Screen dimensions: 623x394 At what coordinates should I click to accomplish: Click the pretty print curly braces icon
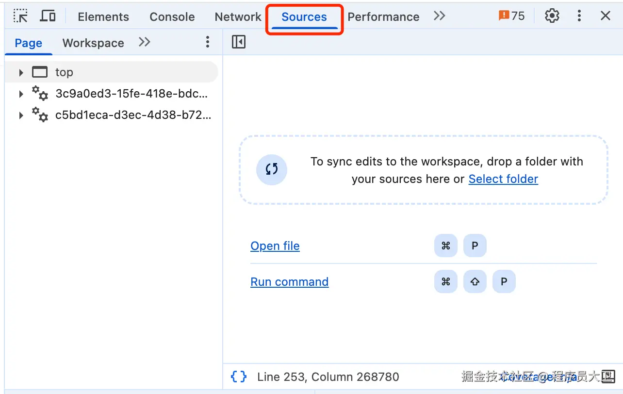(239, 377)
